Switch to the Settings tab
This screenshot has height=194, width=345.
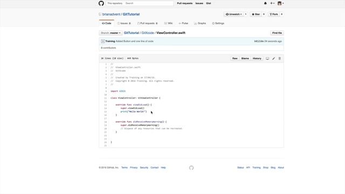coord(218,23)
